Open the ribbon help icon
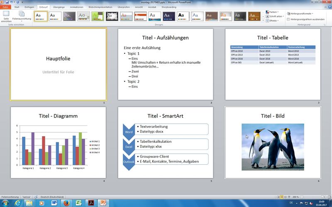This screenshot has width=332, height=207. pyautogui.click(x=330, y=7)
